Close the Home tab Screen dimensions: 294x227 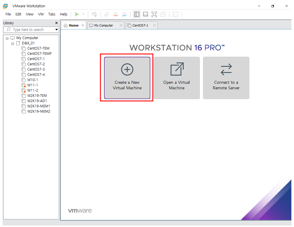(83, 25)
